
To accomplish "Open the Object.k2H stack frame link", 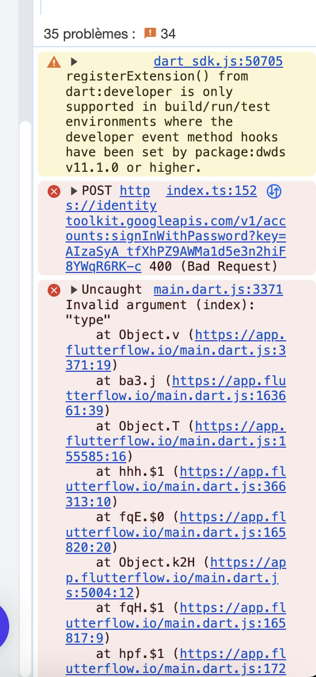I will 176,578.
